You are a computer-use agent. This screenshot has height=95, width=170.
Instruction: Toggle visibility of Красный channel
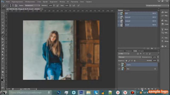pos(119,17)
